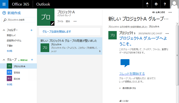Open reading pane top more actions ellipsis
179x103 pixels.
(x=170, y=12)
